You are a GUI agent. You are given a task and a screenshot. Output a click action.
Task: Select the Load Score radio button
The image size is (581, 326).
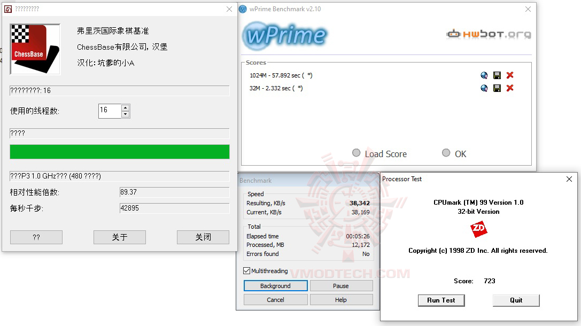(356, 153)
